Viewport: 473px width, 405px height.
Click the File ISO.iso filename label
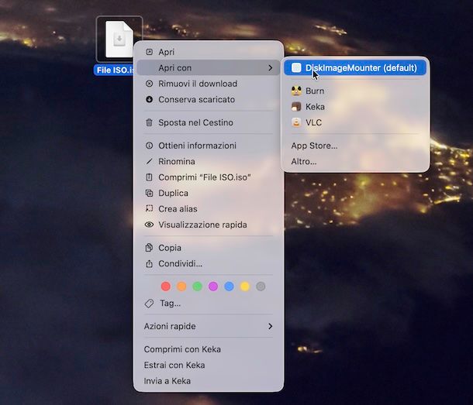pyautogui.click(x=114, y=70)
